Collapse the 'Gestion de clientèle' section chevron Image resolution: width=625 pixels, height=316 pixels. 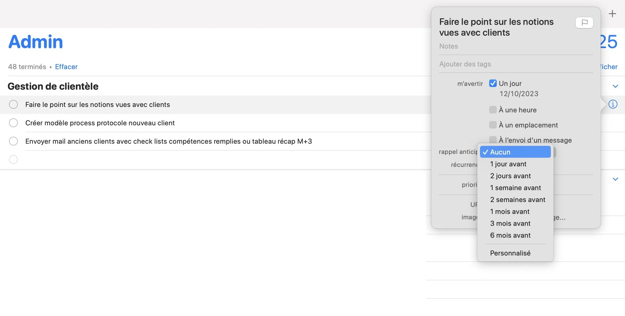pos(615,86)
